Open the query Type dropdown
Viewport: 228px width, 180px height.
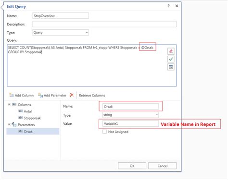(61, 33)
